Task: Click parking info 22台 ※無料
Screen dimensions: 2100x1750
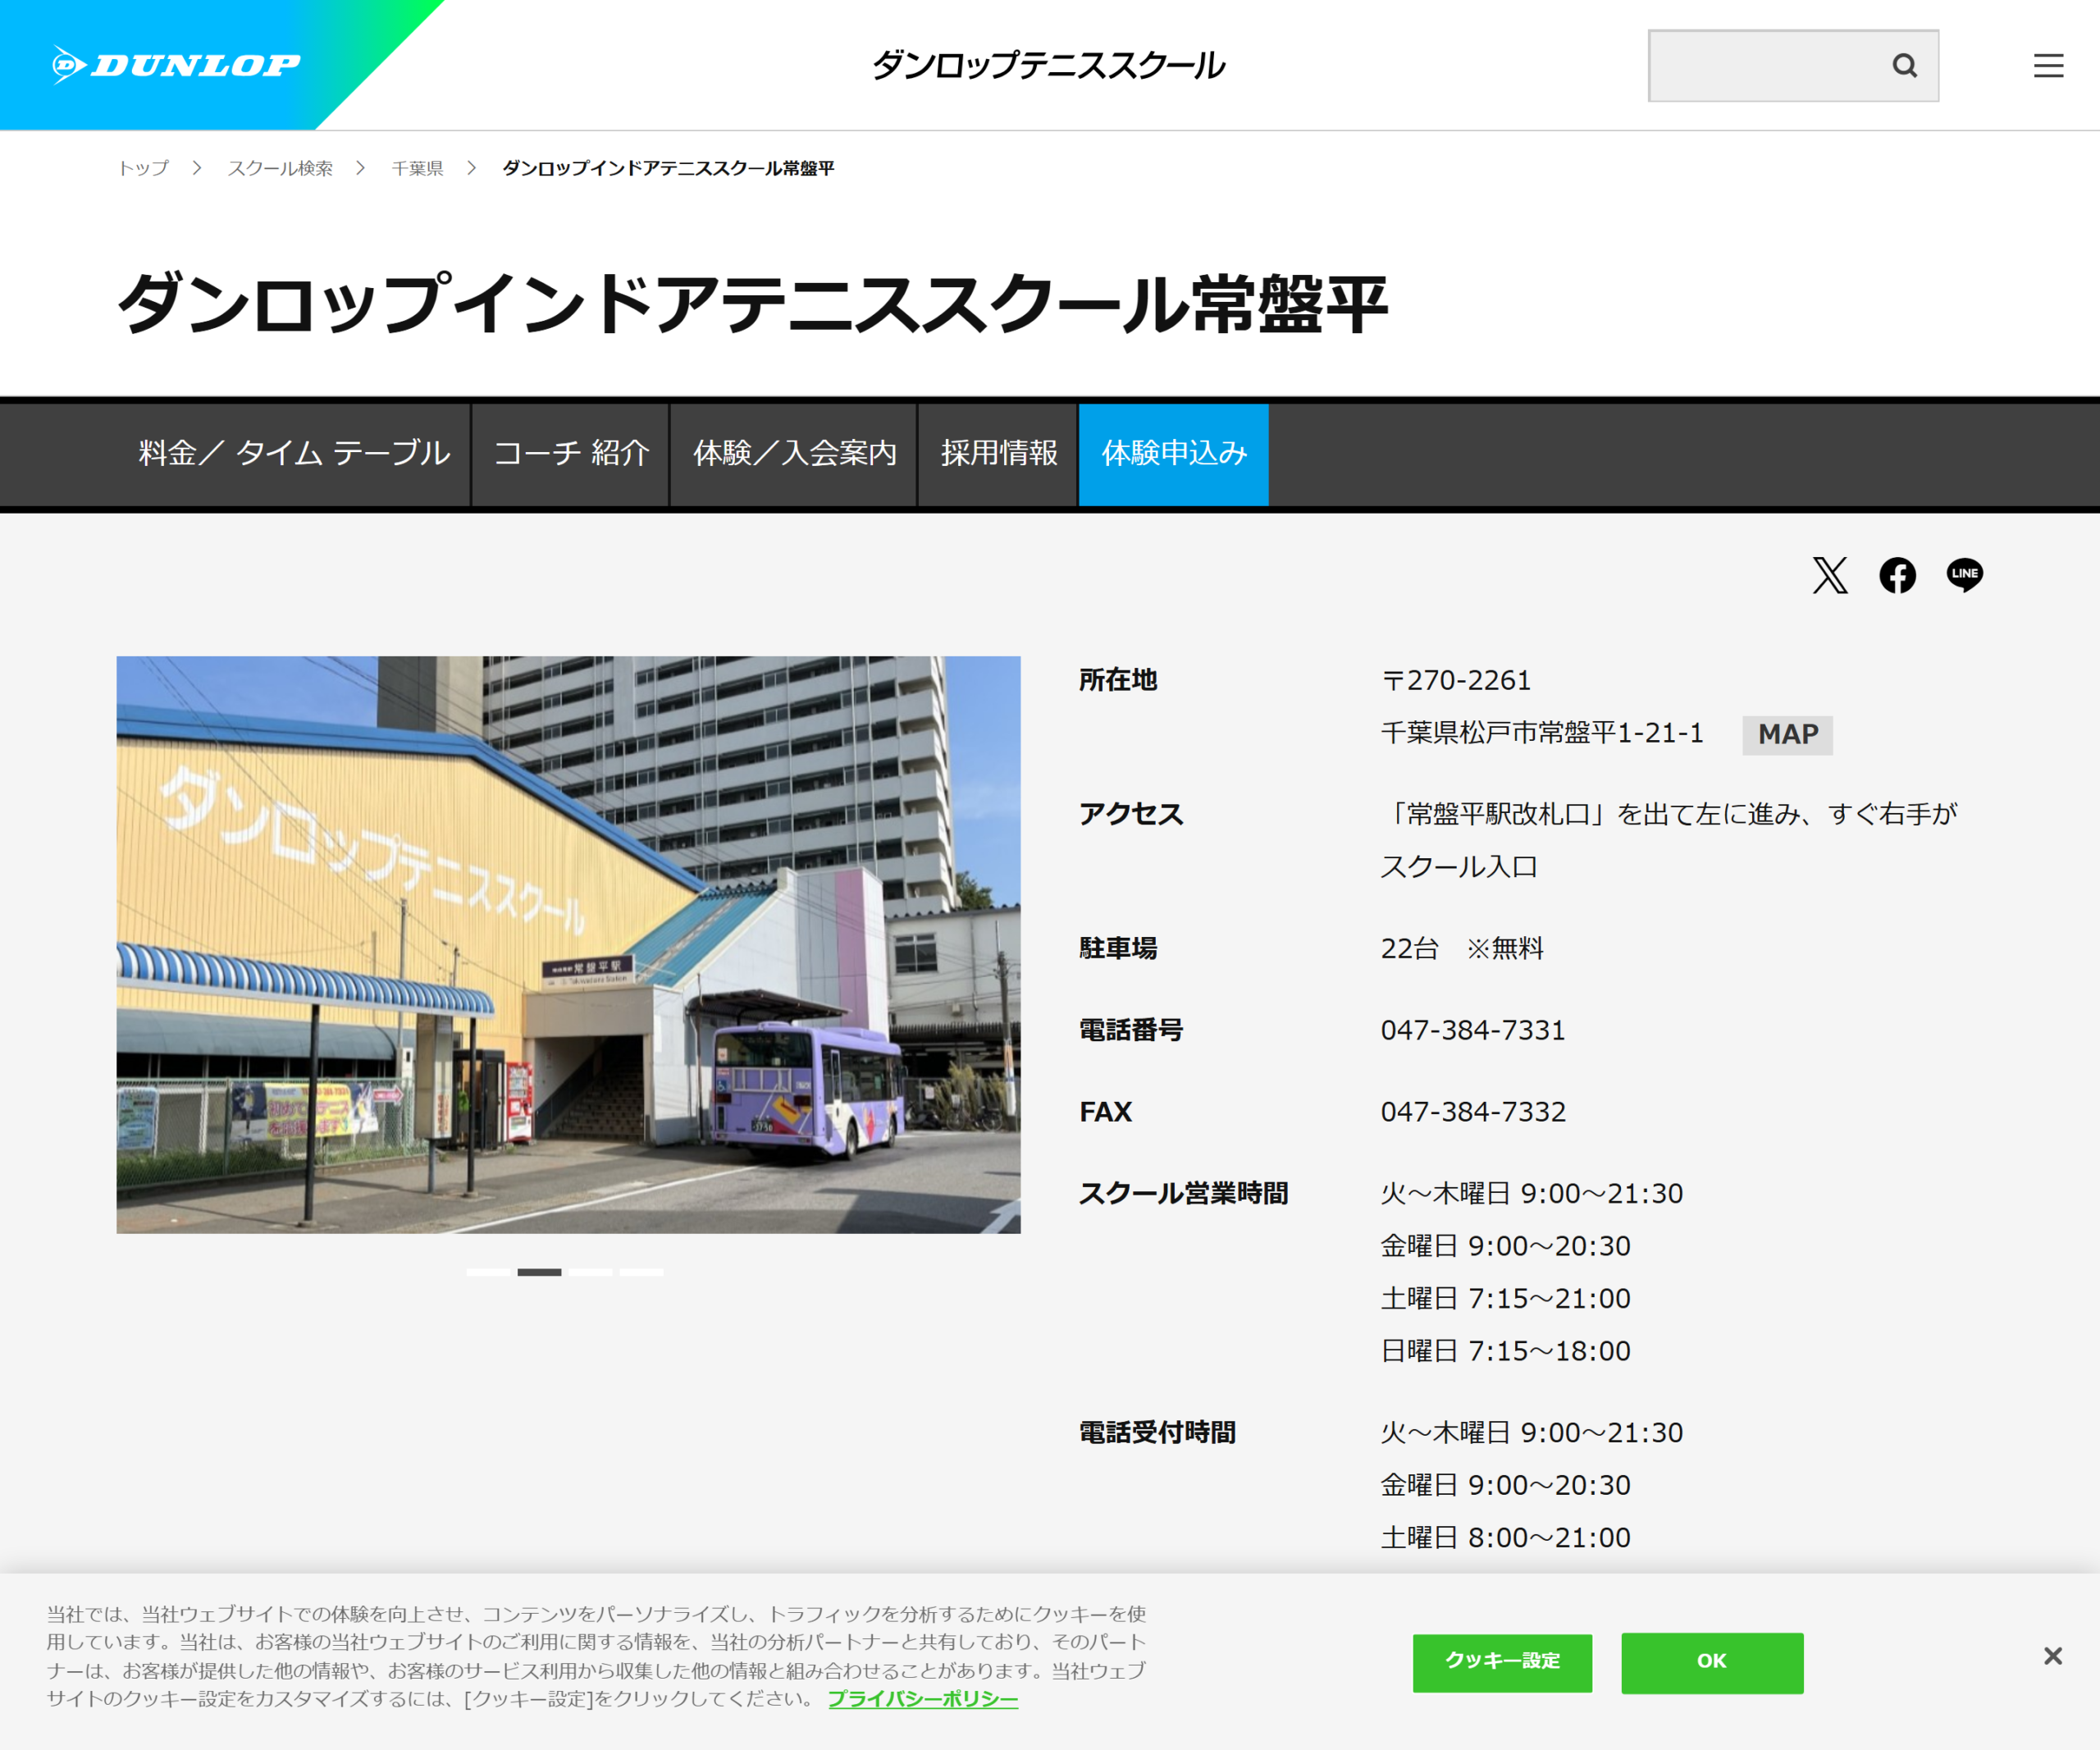Action: pos(1462,948)
